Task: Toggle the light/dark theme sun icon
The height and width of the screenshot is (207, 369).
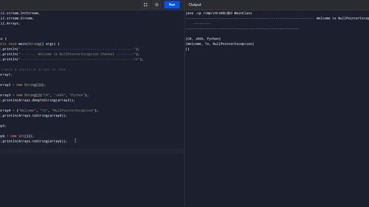Action: click(x=157, y=5)
